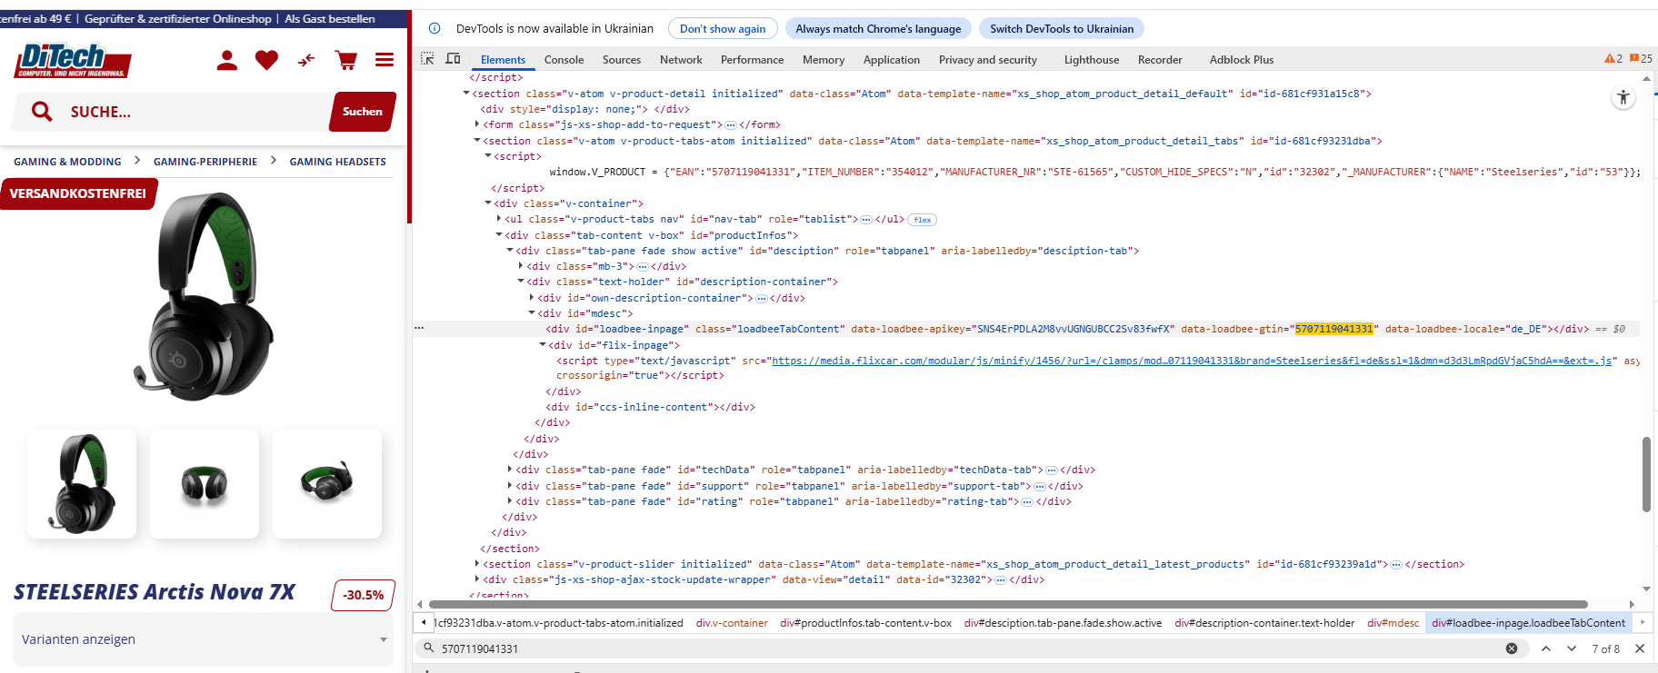The width and height of the screenshot is (1658, 673).
Task: Expand the nav-tab ul node
Action: (499, 219)
